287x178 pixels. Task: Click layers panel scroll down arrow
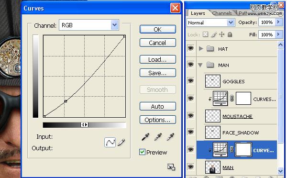(280, 171)
